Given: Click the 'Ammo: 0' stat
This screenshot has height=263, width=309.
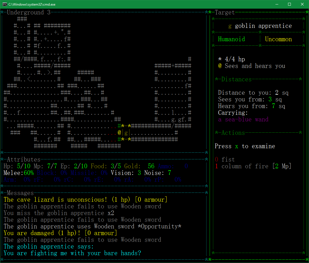Looking at the screenshot, I should click(173, 166).
